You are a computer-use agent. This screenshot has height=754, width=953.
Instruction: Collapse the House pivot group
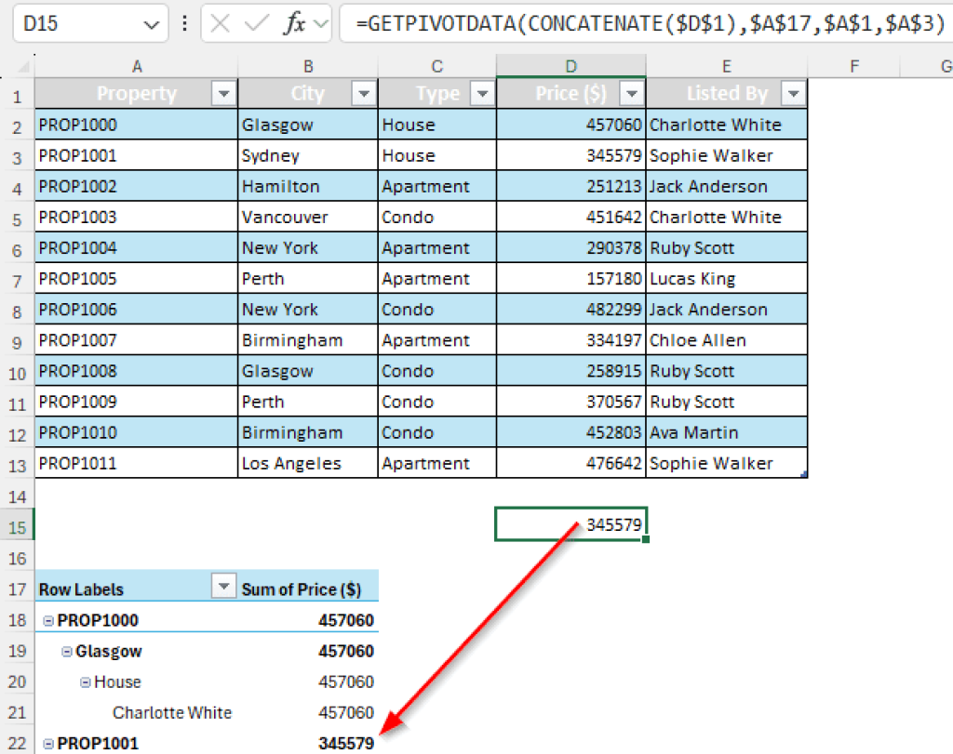point(85,682)
